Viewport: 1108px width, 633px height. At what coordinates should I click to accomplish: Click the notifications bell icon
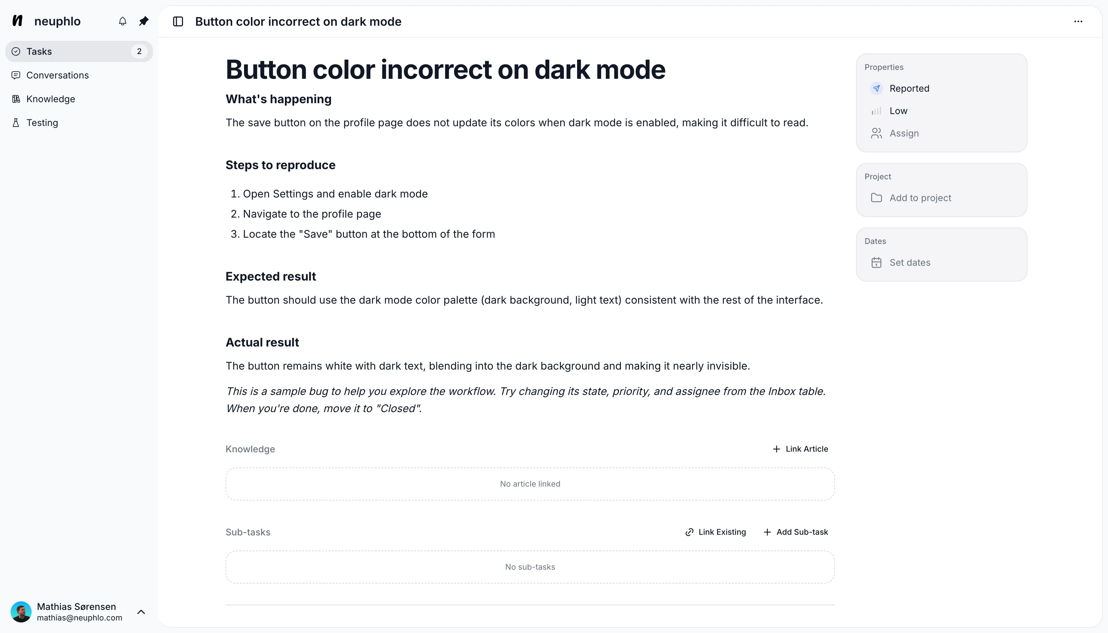tap(123, 21)
